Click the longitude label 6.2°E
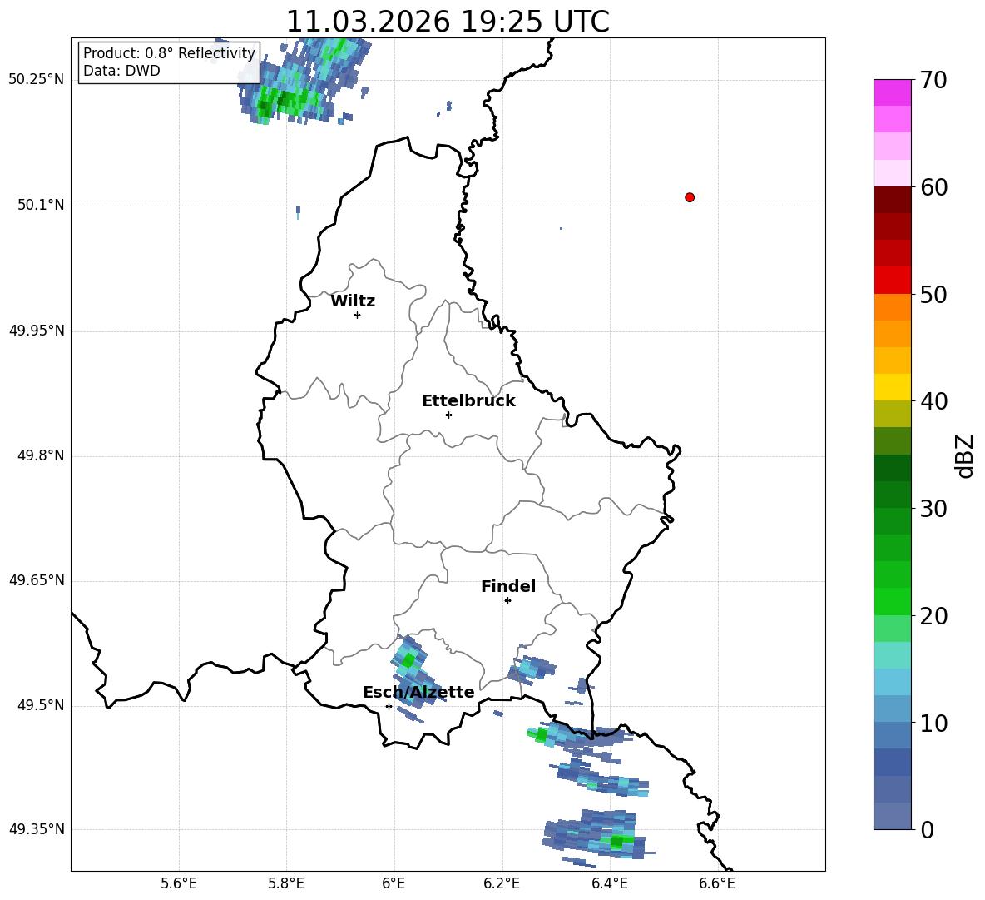 pyautogui.click(x=502, y=884)
